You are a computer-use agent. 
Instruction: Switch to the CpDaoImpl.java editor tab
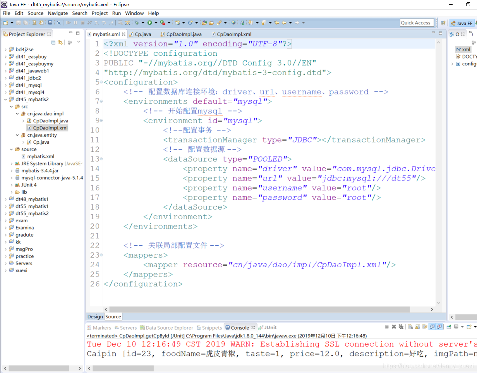[x=181, y=34]
